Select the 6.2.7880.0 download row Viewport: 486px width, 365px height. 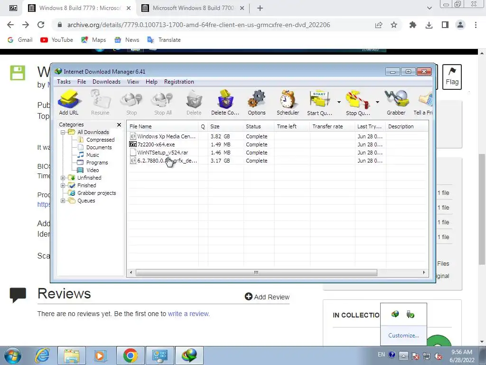pos(277,161)
